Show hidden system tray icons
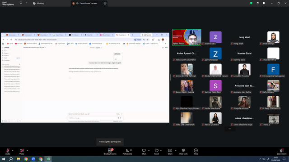Viewport: 289px width, 162px height. pyautogui.click(x=260, y=159)
